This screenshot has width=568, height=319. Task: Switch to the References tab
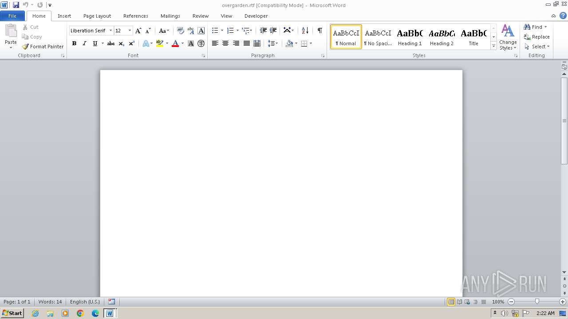pyautogui.click(x=136, y=16)
